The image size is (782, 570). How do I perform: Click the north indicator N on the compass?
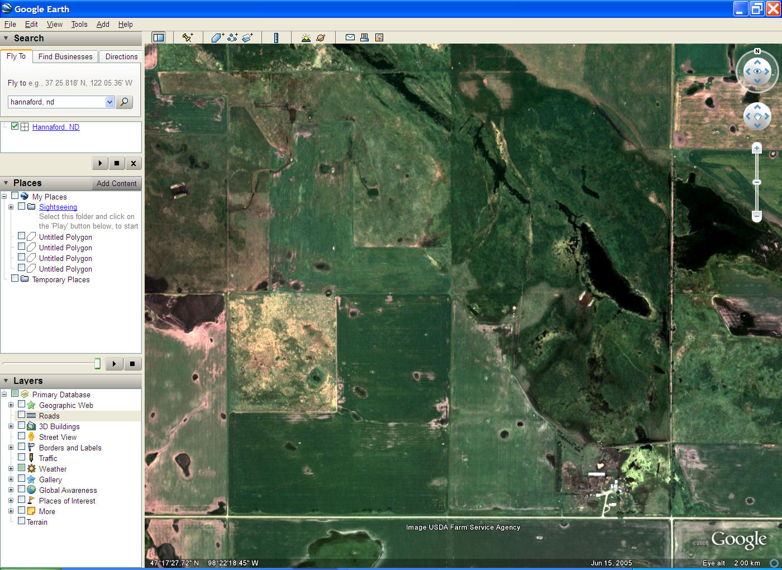pos(757,51)
